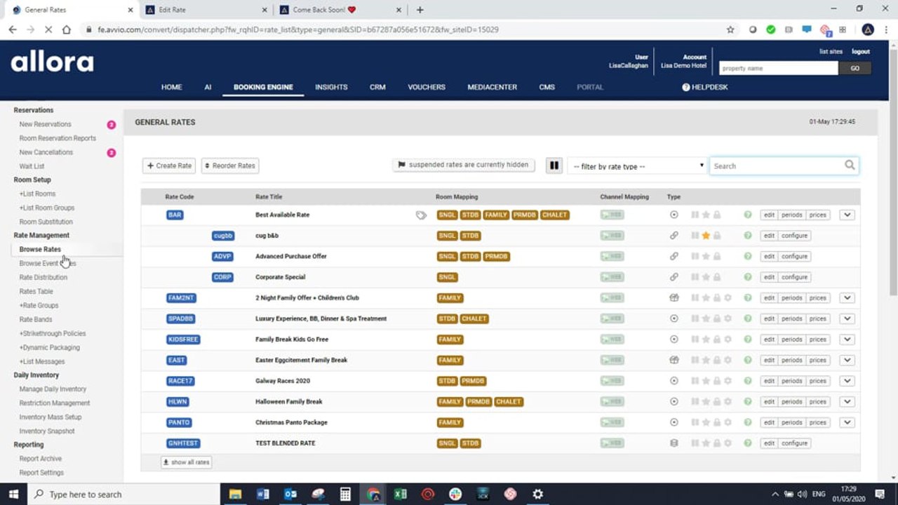
Task: Click the gear icon in Halloween Family Break row
Action: (x=728, y=402)
